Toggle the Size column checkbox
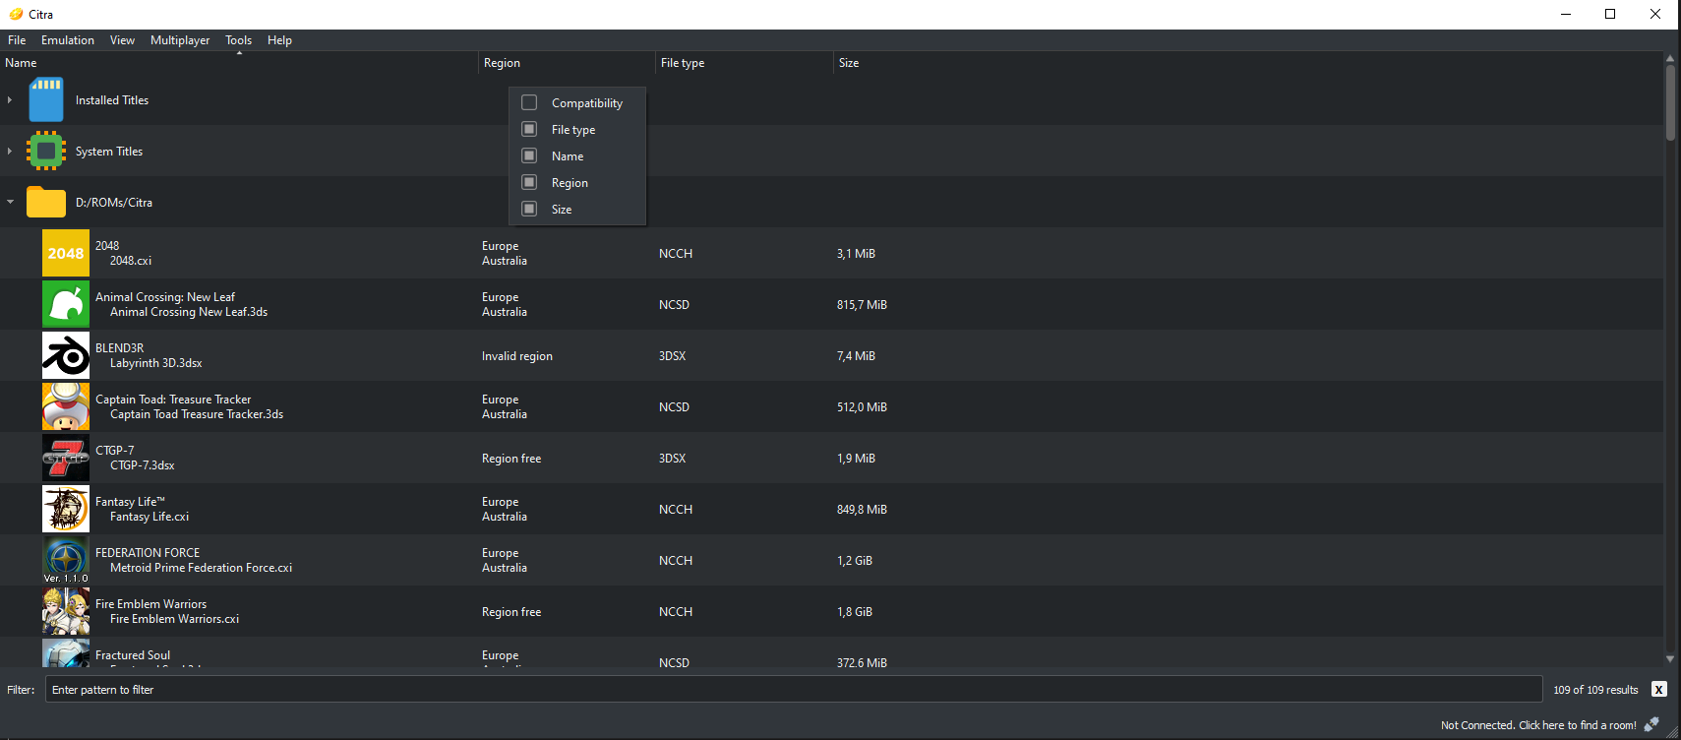 click(x=529, y=209)
